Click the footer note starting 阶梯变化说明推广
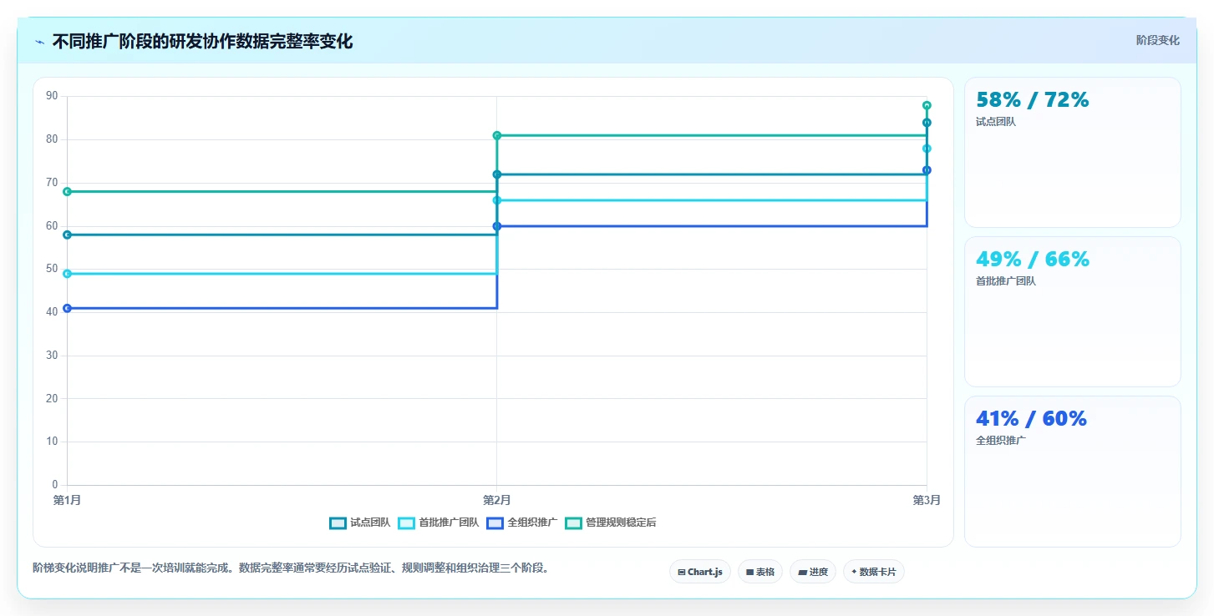The image size is (1214, 616). pyautogui.click(x=291, y=568)
